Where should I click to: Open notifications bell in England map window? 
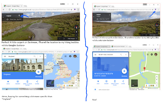click(70, 56)
